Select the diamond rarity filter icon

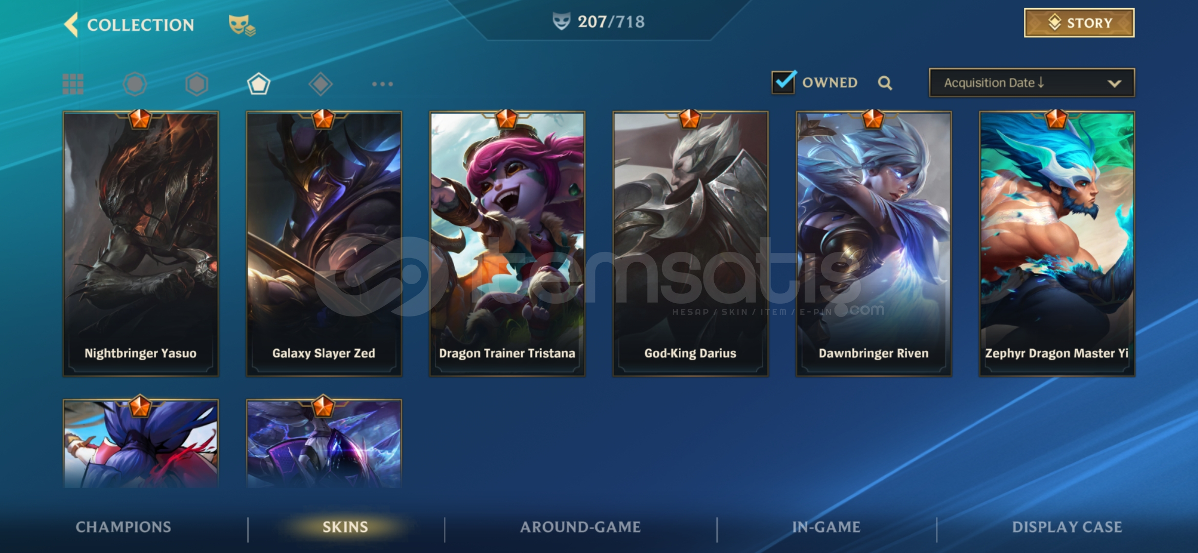point(320,84)
